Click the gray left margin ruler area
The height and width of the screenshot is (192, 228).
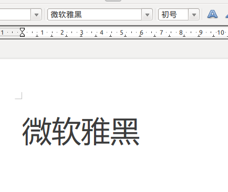coord(11,32)
